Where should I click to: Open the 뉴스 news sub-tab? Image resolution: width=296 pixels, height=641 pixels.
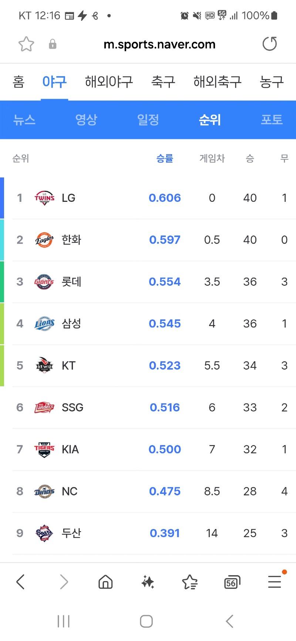click(24, 120)
